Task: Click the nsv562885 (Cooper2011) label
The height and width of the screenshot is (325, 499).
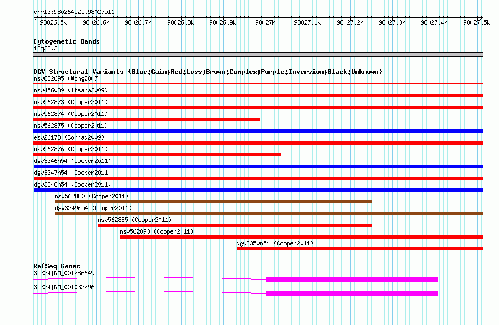Action: click(135, 220)
